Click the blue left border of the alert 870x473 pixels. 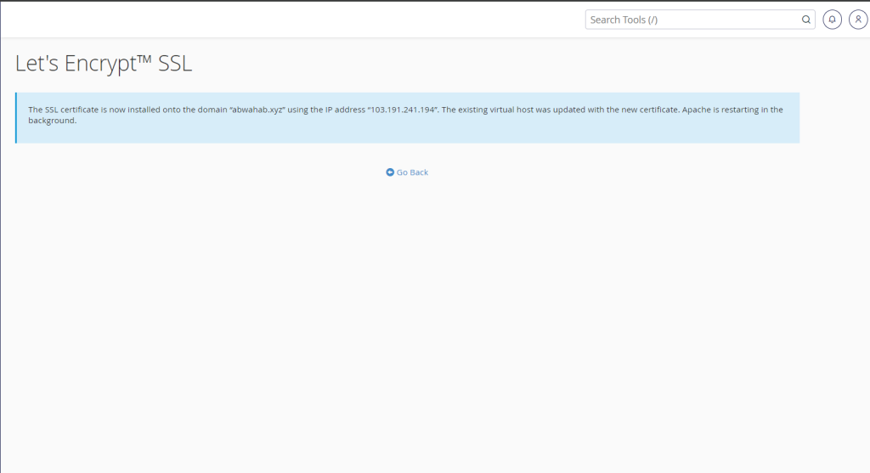coord(16,117)
